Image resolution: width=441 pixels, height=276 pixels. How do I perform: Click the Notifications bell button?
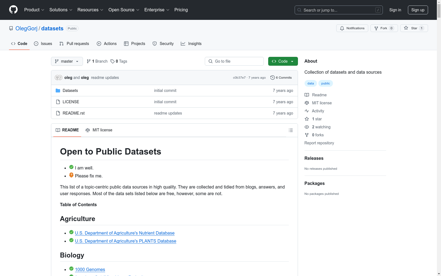pos(352,28)
